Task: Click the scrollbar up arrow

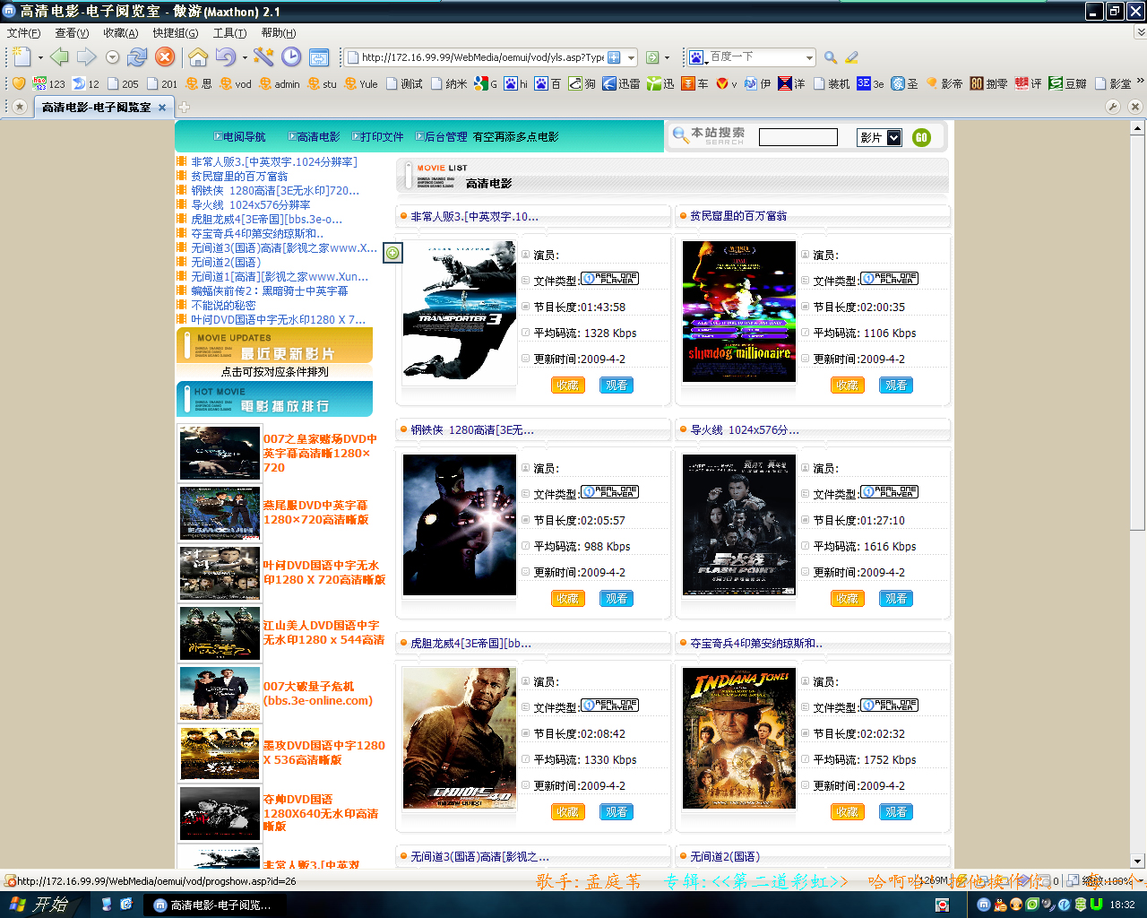Action: tap(1137, 128)
